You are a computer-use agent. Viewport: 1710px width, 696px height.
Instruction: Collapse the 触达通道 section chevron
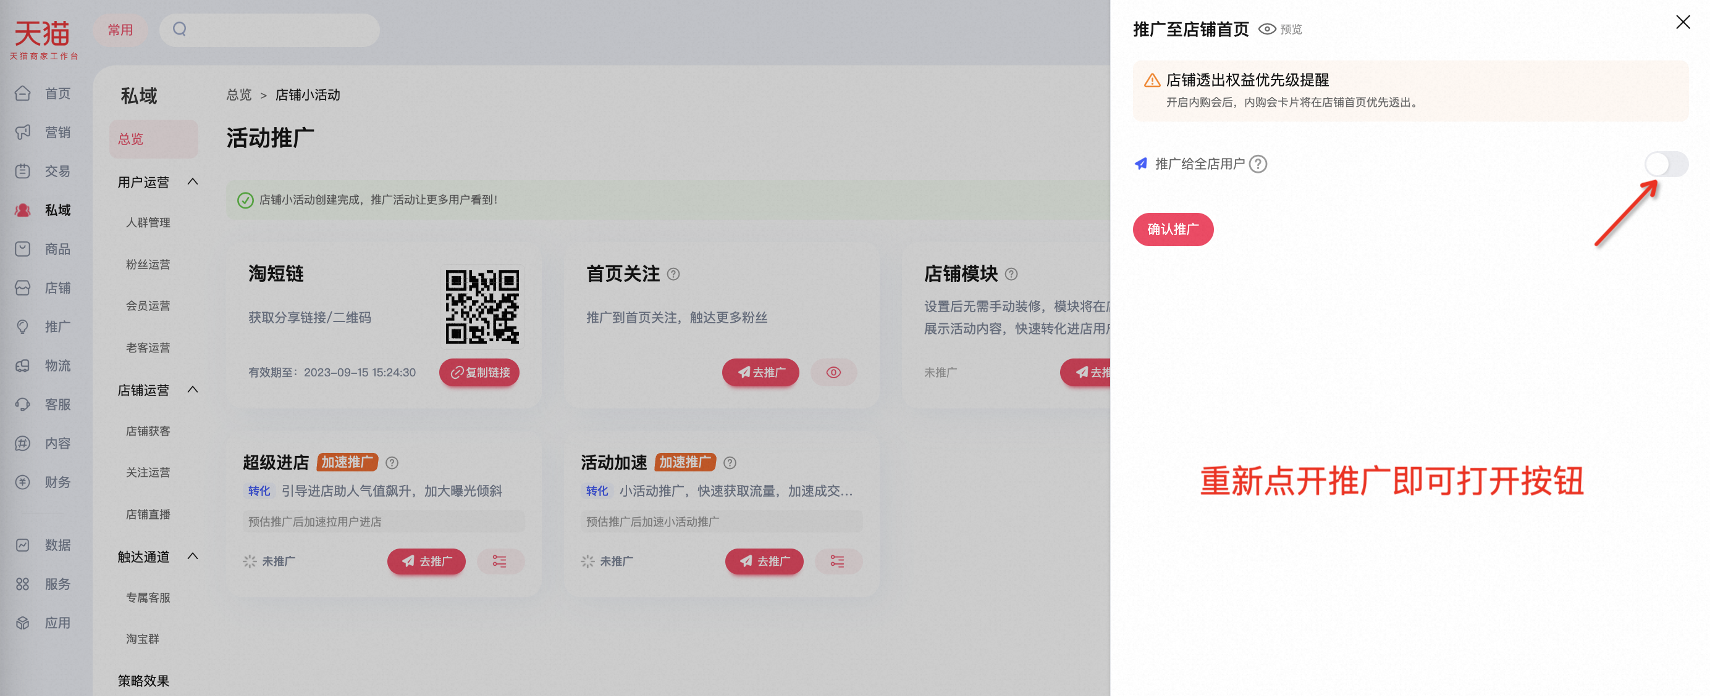pos(193,556)
